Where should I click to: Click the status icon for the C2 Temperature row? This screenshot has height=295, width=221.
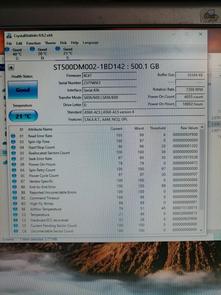pos(16,215)
